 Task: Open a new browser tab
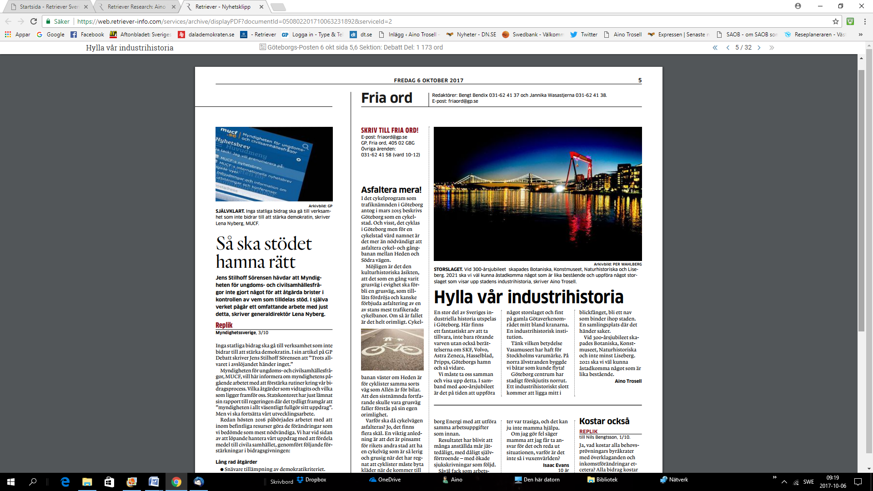click(278, 7)
